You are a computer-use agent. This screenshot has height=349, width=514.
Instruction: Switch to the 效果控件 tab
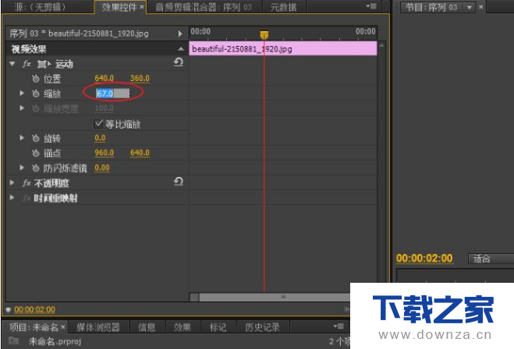[119, 7]
